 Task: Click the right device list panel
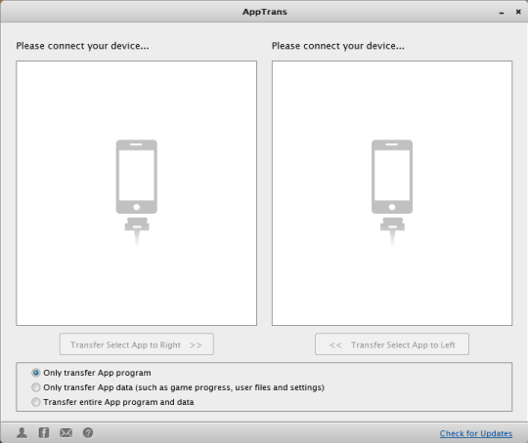tap(392, 193)
